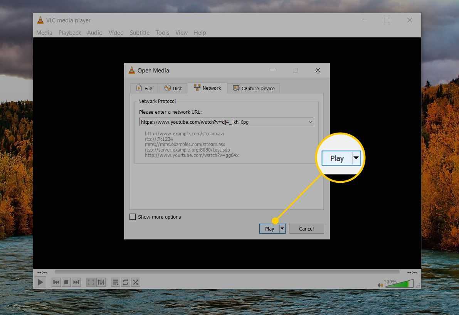Click example 'http://www.yourtube.com/watch?v=gg64x'
This screenshot has width=459, height=315.
[x=192, y=155]
